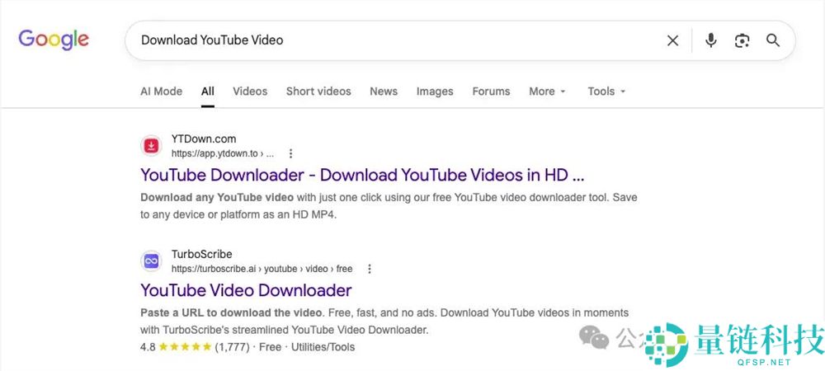This screenshot has width=825, height=371.
Task: Click the https://app.ytdown.to URL
Action: 223,153
